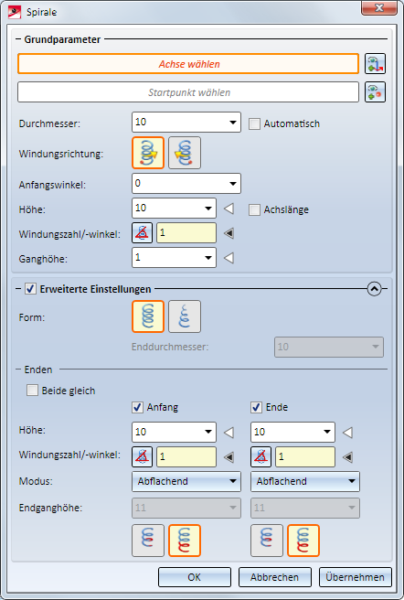
Task: Tick the Beide gleich checkbox
Action: point(32,391)
